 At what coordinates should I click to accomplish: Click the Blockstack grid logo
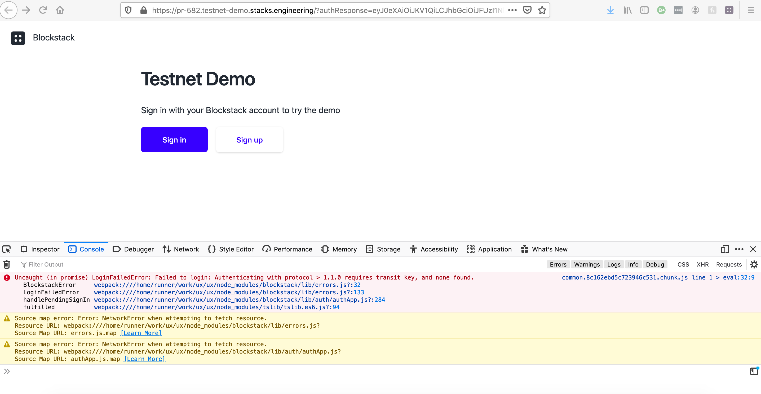tap(18, 38)
